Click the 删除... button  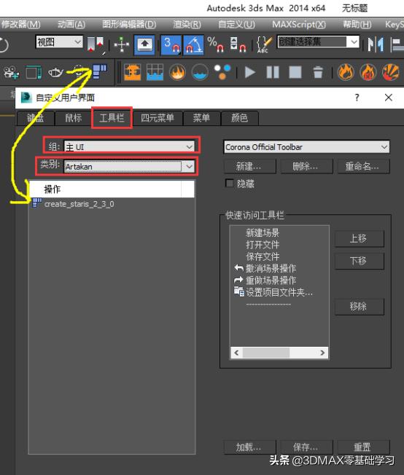306,166
